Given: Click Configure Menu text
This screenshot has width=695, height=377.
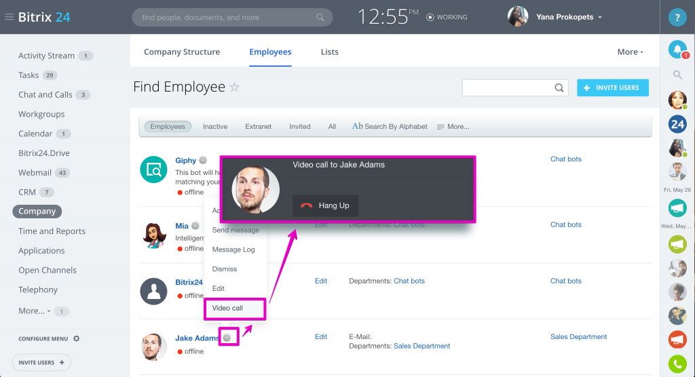Looking at the screenshot, I should 43,338.
